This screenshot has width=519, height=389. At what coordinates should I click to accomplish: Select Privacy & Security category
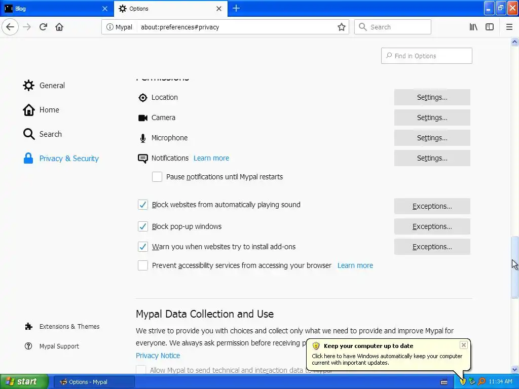[x=61, y=159]
